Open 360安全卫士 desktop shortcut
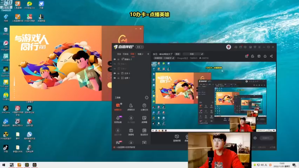This screenshot has width=299, height=168. coord(30,5)
